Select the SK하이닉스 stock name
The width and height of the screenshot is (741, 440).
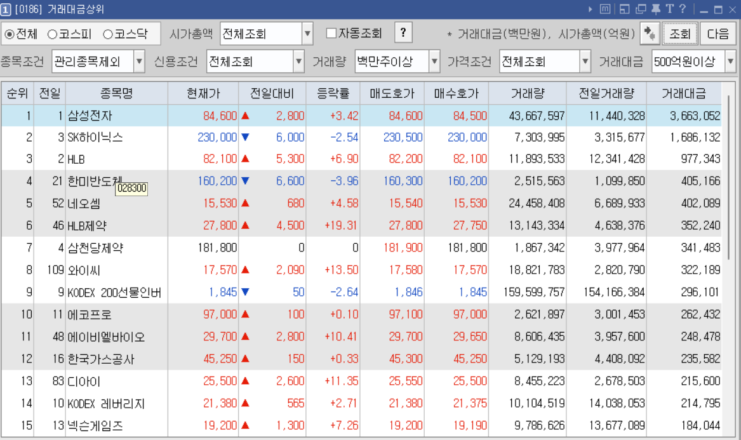pos(95,138)
